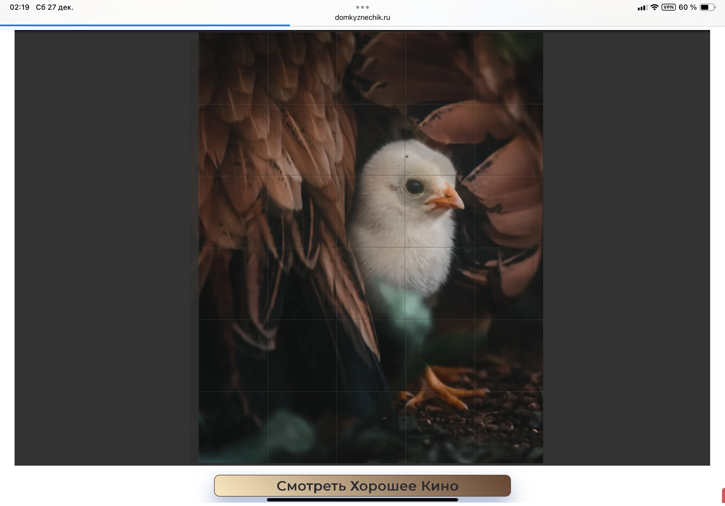The width and height of the screenshot is (725, 506).
Task: Tap the Wi-Fi status icon
Action: pos(654,7)
